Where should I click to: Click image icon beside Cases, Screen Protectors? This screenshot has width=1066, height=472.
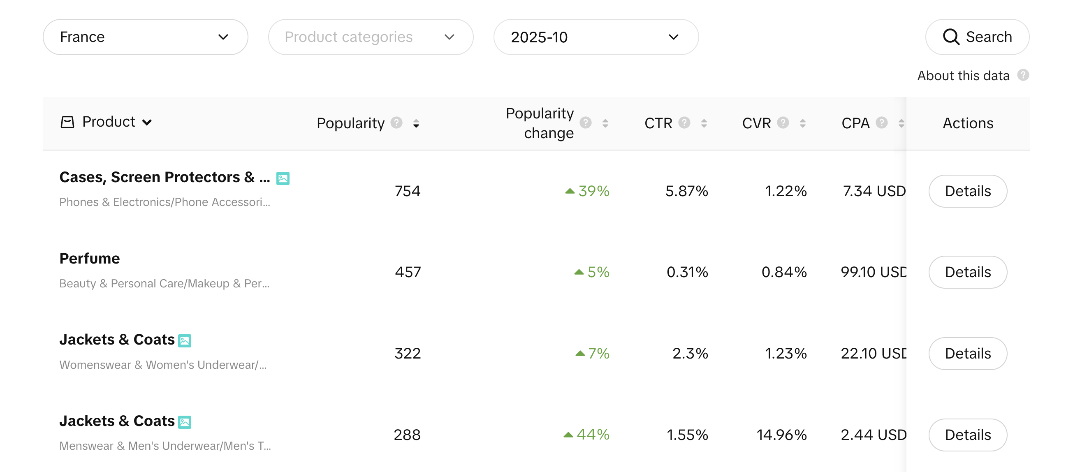click(283, 178)
